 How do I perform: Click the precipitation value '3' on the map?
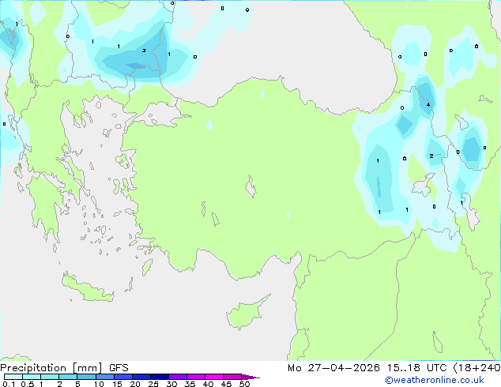[144, 51]
